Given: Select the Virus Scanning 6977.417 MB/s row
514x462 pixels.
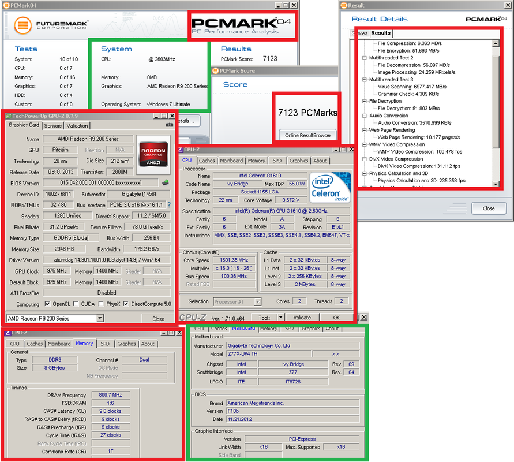Looking at the screenshot, I should tap(412, 87).
